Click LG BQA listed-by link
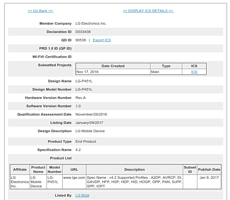Image resolution: width=230 pixels, height=200 pixels. tap(82, 195)
